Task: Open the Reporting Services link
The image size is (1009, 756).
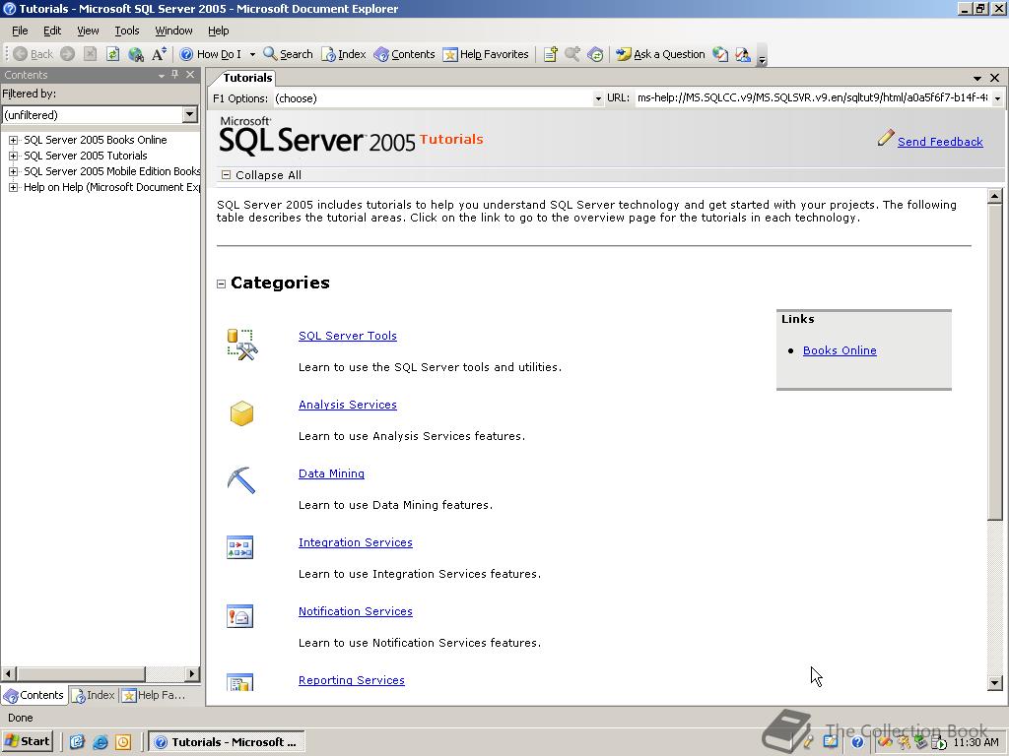Action: click(x=352, y=679)
